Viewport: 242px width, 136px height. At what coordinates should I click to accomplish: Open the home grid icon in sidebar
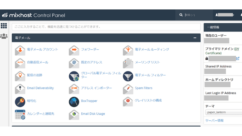coord(4,25)
